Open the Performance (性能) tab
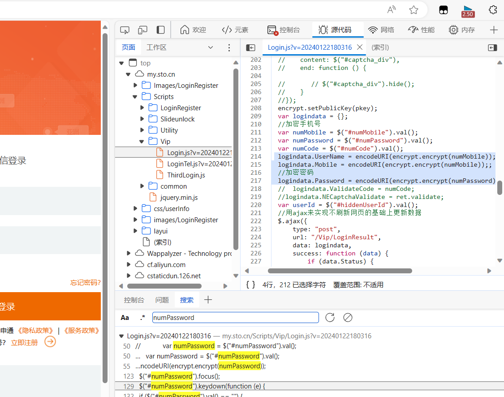The image size is (504, 397). 422,30
